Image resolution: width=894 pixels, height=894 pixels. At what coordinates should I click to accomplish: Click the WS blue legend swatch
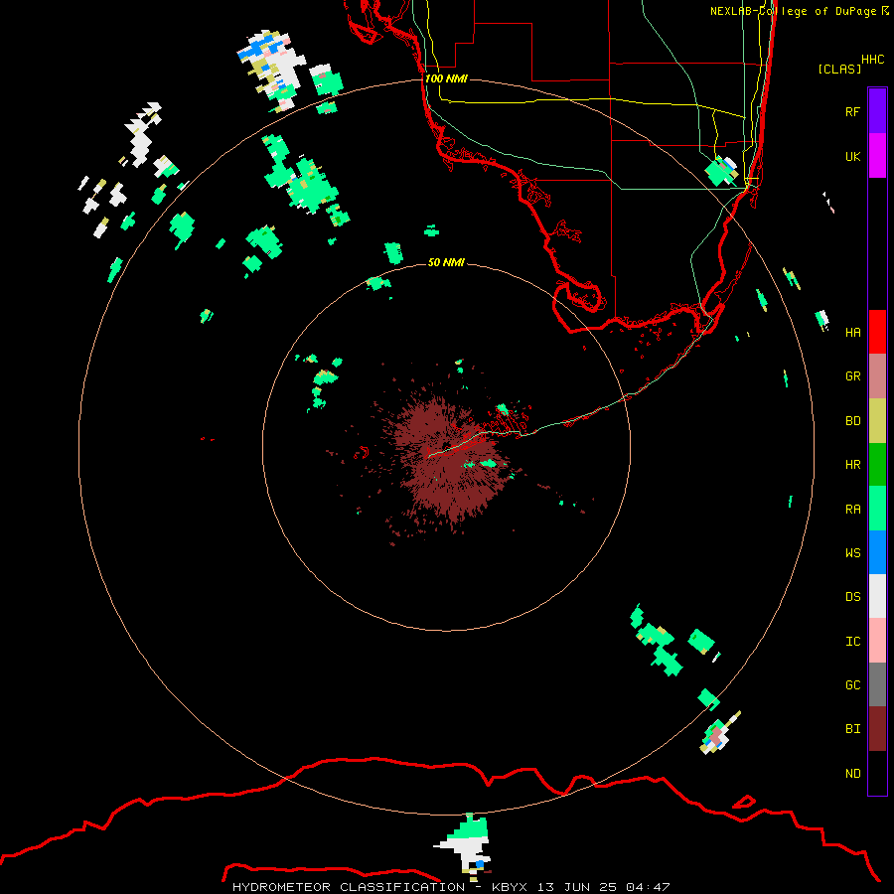tap(877, 552)
